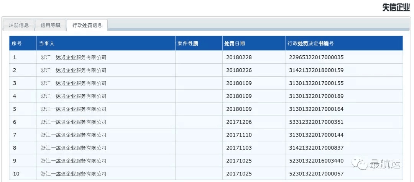This screenshot has width=414, height=182.
Task: Select decision number 31421322018000159
Action: pyautogui.click(x=316, y=70)
